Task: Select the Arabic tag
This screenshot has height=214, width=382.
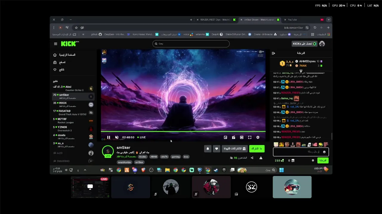Action: (x=143, y=157)
